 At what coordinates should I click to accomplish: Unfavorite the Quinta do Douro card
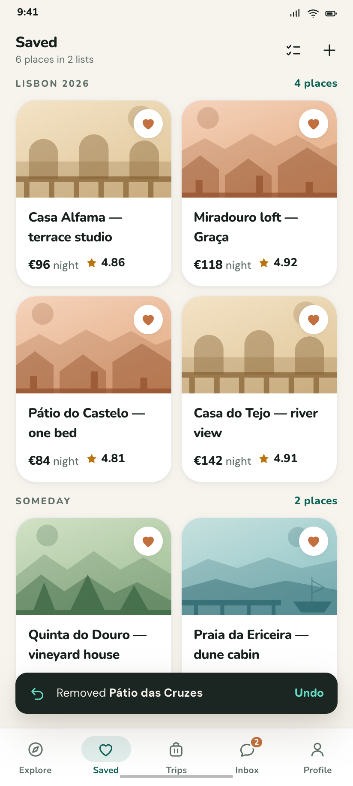148,541
